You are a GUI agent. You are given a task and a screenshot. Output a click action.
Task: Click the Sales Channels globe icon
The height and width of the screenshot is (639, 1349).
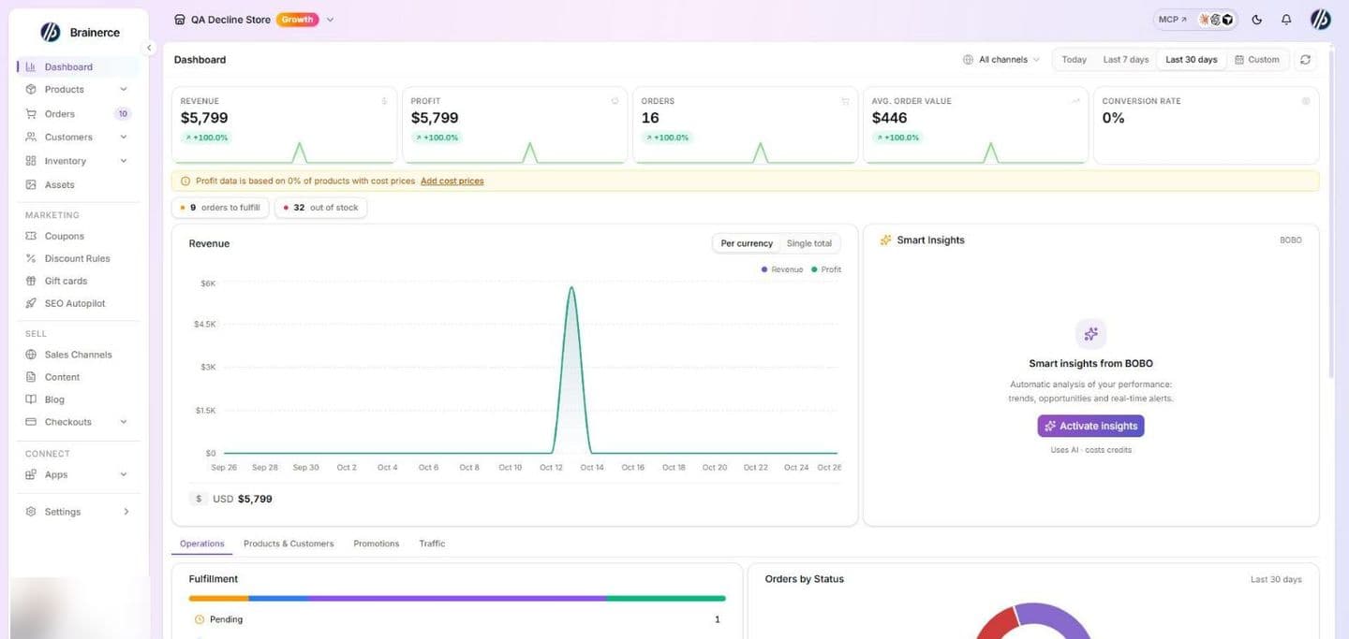click(x=31, y=355)
